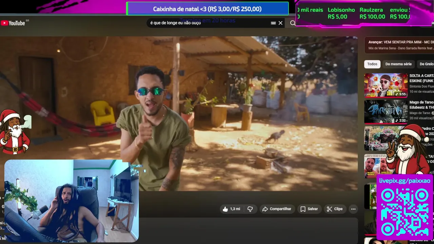The height and width of the screenshot is (244, 434).
Task: Dislike the video with thumbs-down
Action: (x=250, y=209)
